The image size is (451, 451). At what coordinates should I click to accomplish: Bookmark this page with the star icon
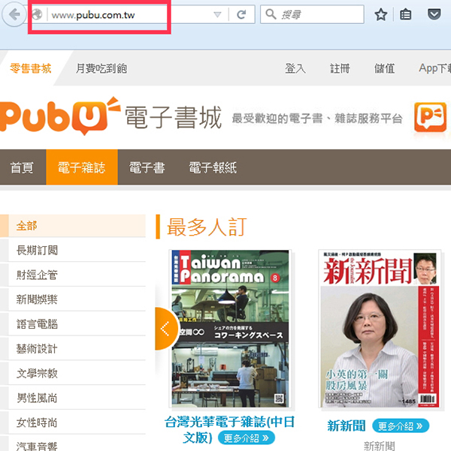coord(380,14)
